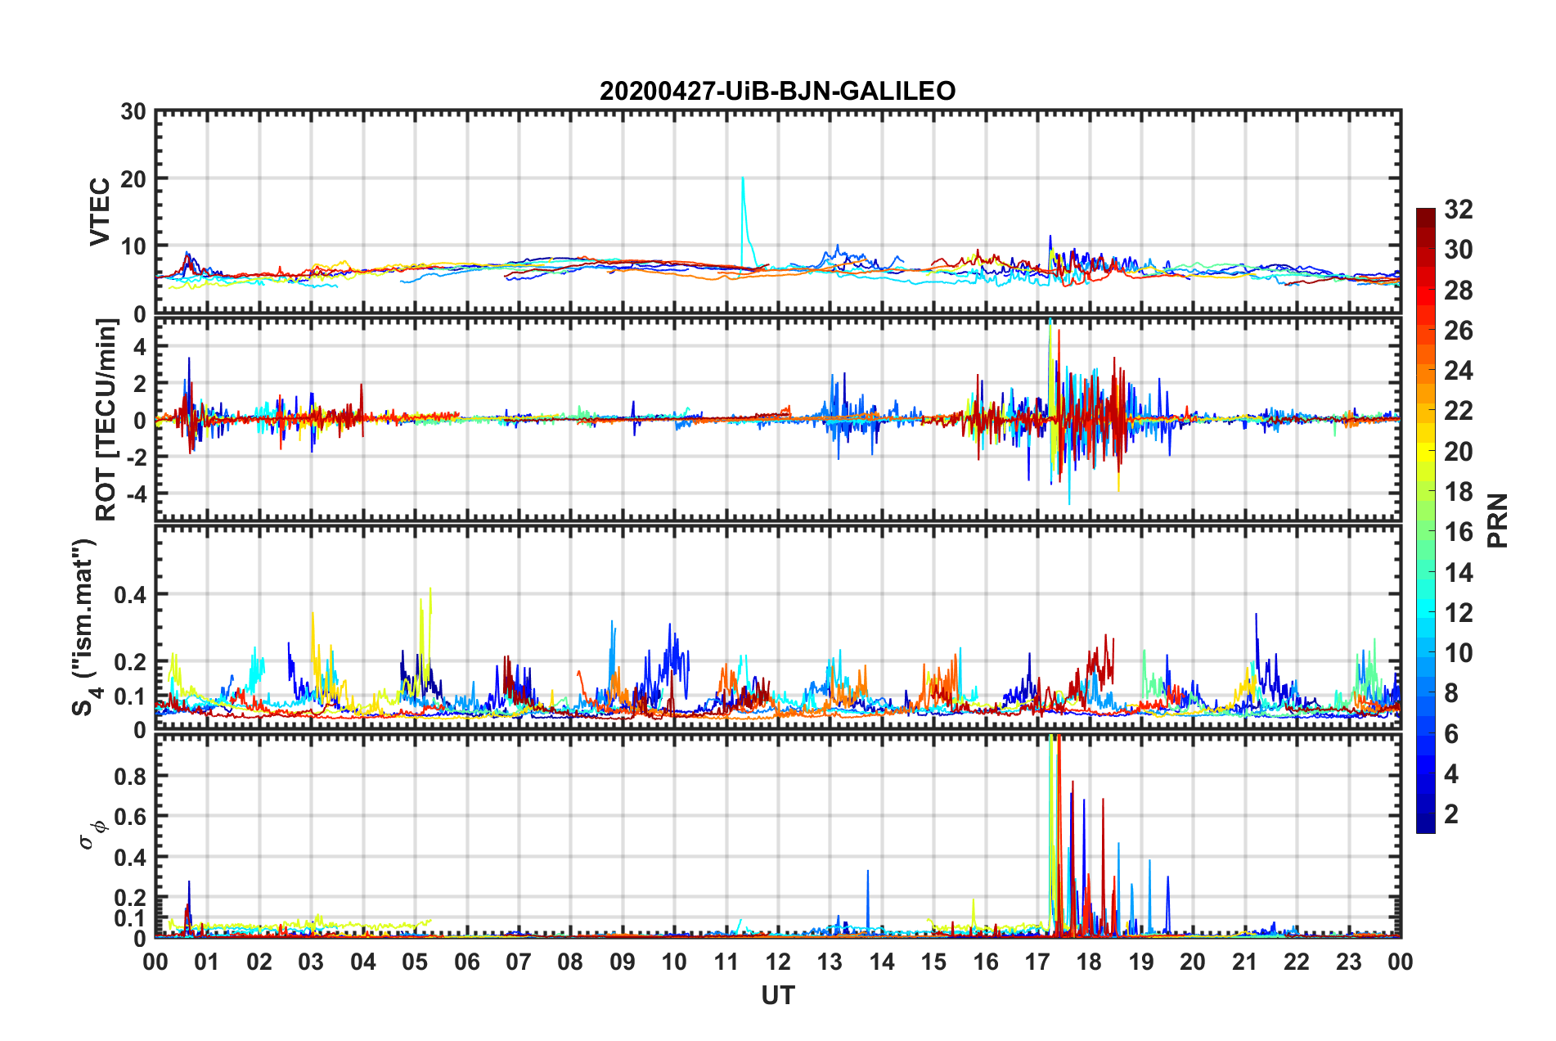
Task: Click x-axis tick label 06
Action: (467, 962)
